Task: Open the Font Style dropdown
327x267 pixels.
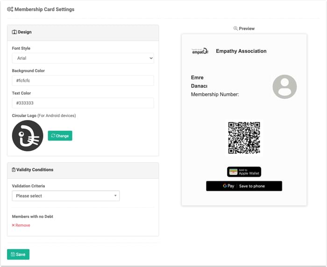Action: click(83, 58)
